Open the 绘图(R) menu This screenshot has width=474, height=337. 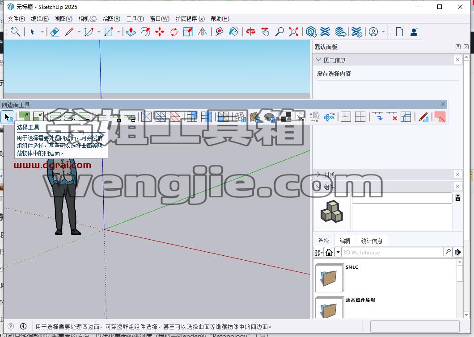[111, 19]
